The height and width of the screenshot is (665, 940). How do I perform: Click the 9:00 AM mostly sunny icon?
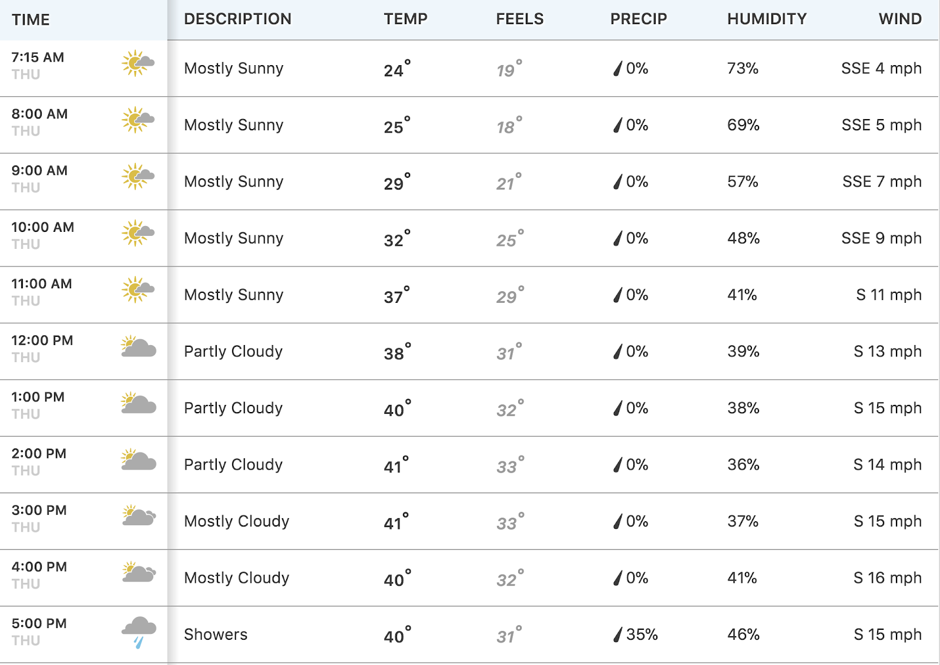point(138,176)
